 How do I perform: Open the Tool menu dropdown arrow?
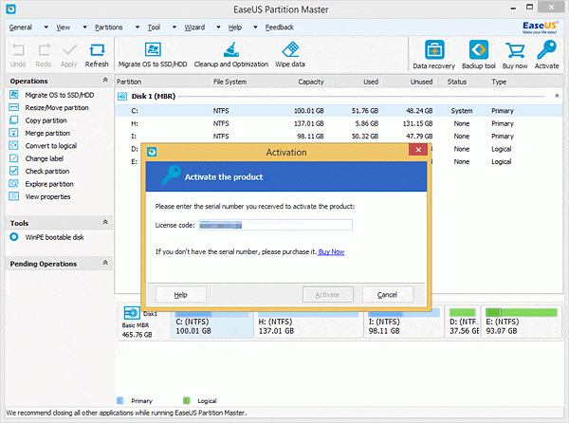174,28
